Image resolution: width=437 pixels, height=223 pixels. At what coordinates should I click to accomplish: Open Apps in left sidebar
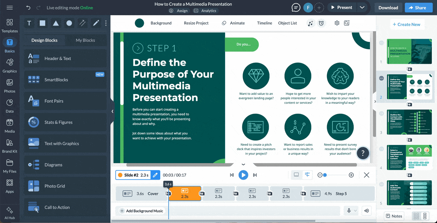(10, 186)
